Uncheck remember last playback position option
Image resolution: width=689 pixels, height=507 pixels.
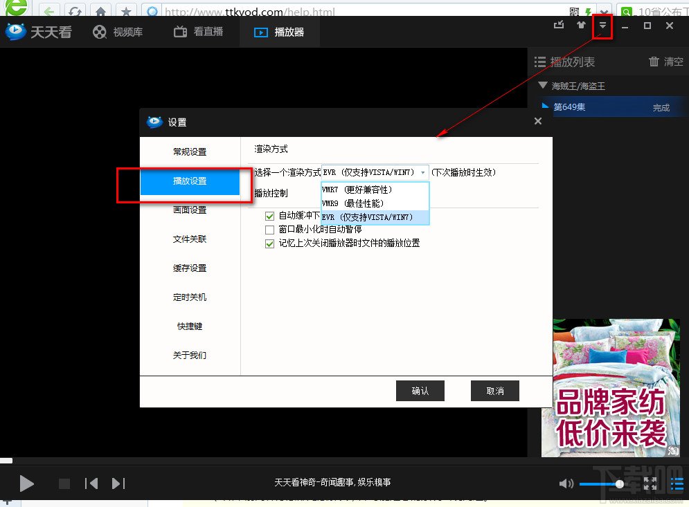point(269,243)
